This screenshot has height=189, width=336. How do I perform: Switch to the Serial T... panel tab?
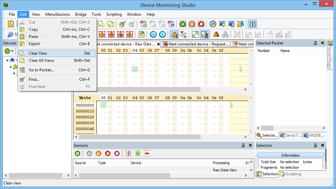[x=291, y=135]
